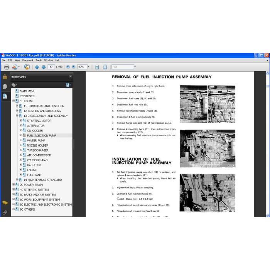The height and width of the screenshot is (270, 270).
Task: Click into the Find text field
Action: (x=123, y=67)
